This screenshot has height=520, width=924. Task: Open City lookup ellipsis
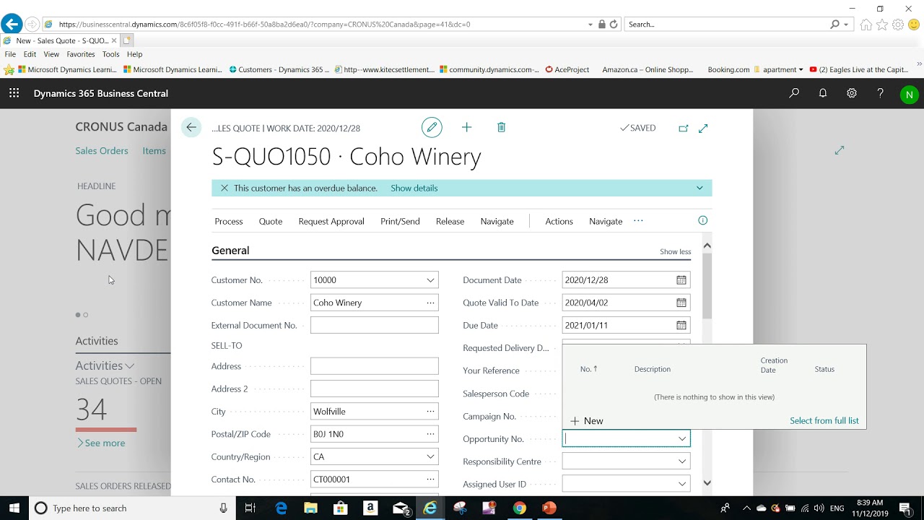[430, 412]
